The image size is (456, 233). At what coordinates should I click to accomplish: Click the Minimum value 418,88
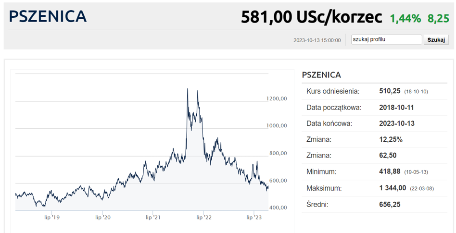390,172
